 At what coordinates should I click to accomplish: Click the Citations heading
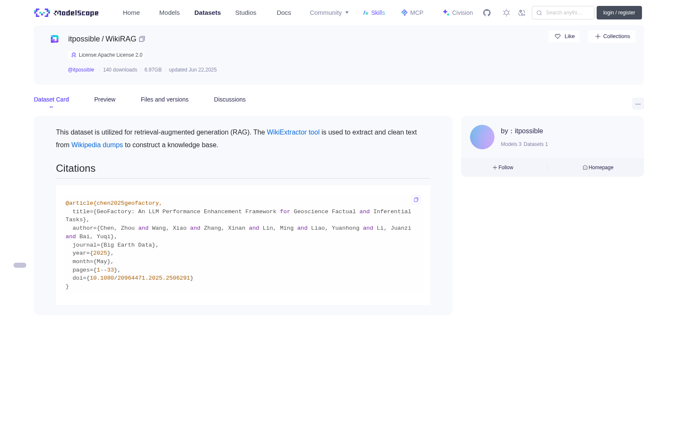pyautogui.click(x=76, y=168)
